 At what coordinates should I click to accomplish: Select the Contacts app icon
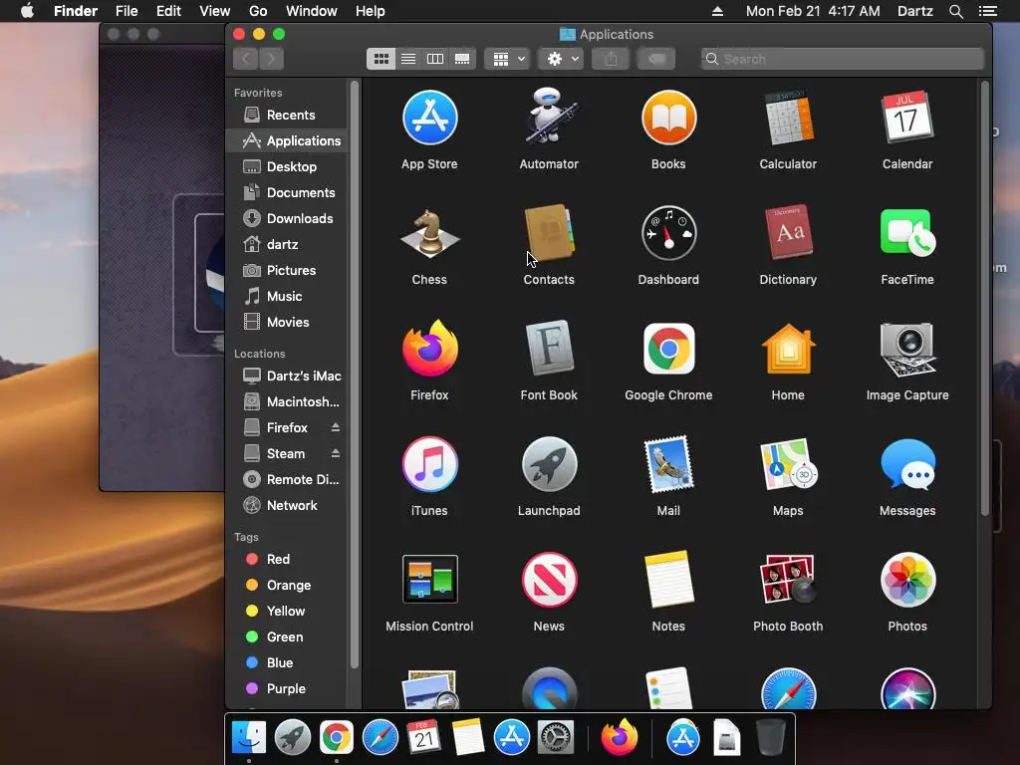click(549, 233)
